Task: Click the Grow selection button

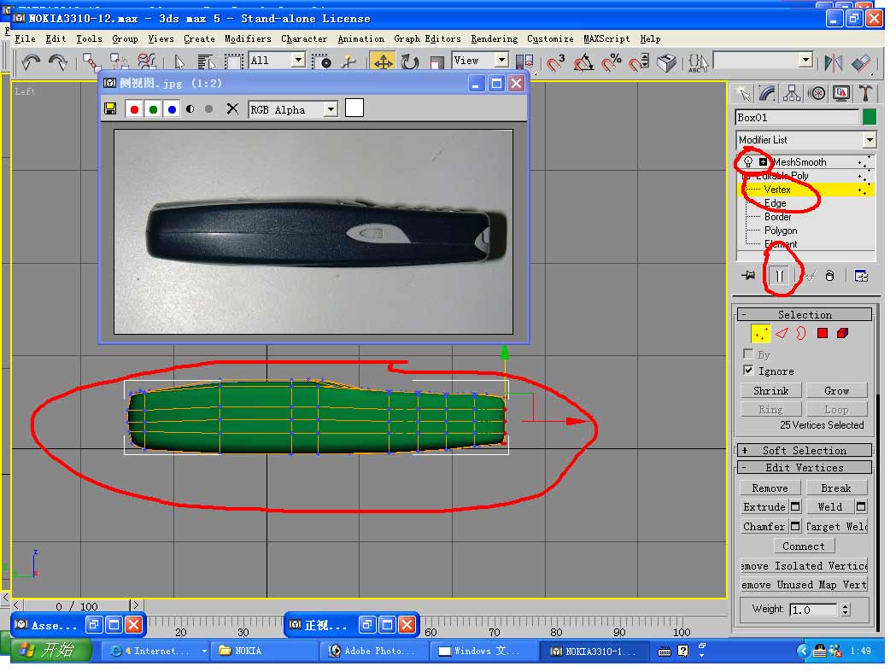Action: tap(836, 391)
